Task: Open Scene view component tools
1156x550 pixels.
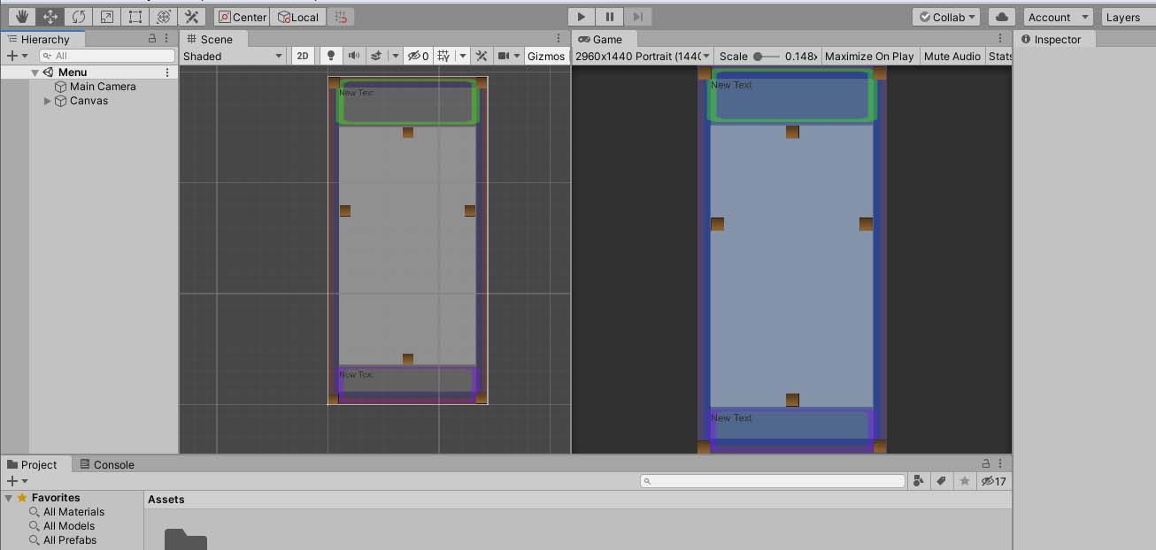Action: [482, 56]
